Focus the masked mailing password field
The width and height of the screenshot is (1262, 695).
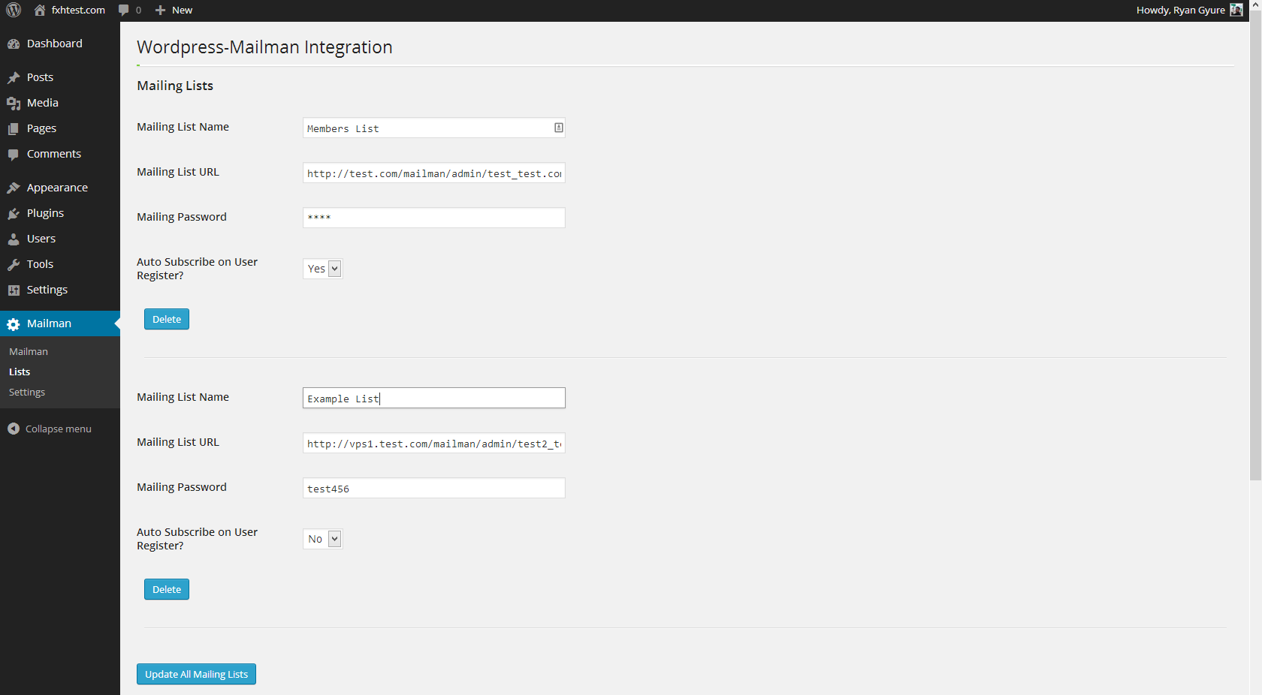point(434,218)
